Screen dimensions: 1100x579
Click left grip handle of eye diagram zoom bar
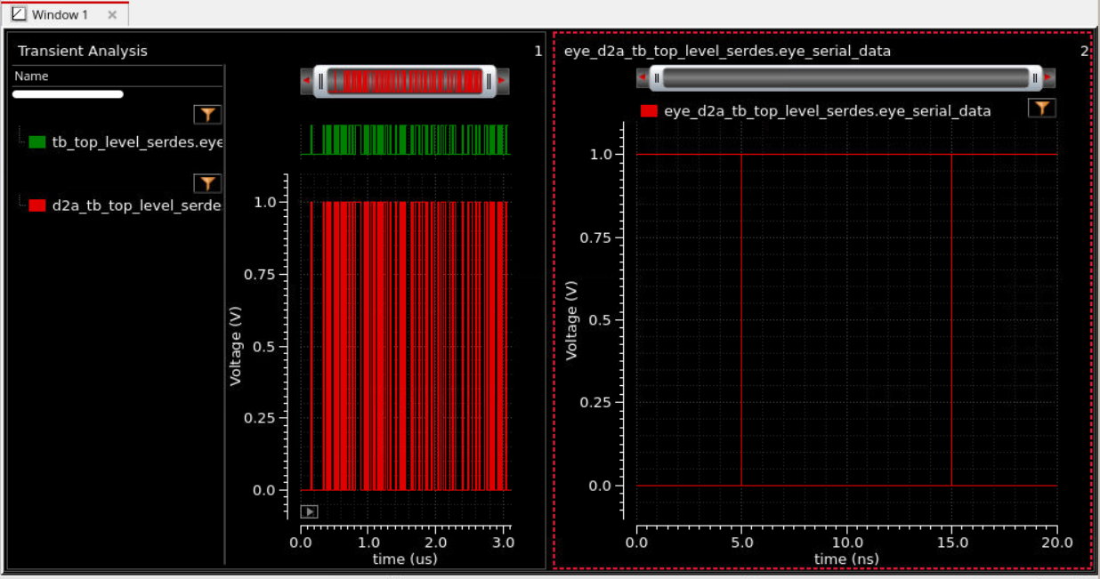(657, 78)
